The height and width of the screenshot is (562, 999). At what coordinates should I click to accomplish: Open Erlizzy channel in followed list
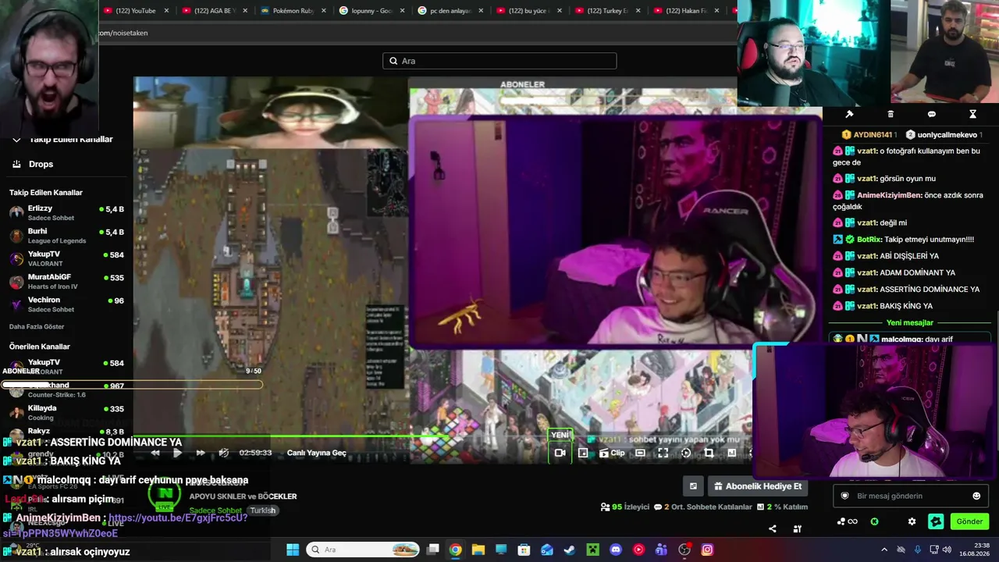click(66, 212)
